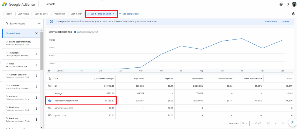Open report settings gear icon
297x129 pixels.
pyautogui.click(x=294, y=14)
